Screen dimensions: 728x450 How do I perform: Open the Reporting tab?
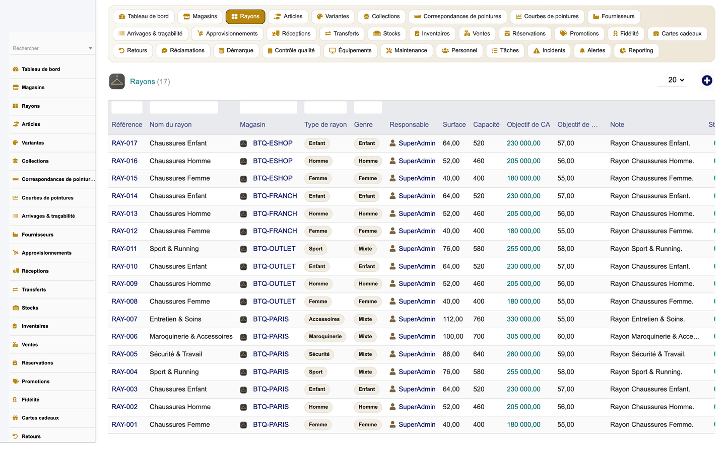(636, 51)
